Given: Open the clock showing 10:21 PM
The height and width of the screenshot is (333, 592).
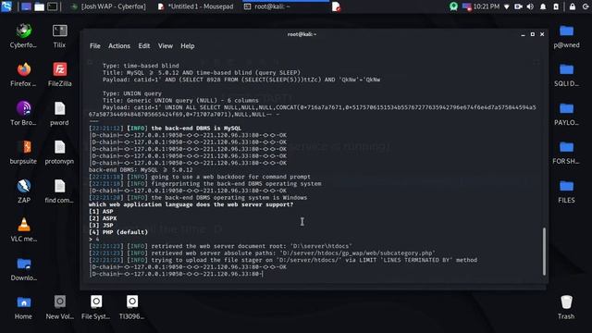Looking at the screenshot, I should pyautogui.click(x=487, y=6).
